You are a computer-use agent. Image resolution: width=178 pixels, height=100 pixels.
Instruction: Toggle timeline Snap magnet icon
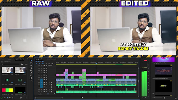(x=40, y=63)
